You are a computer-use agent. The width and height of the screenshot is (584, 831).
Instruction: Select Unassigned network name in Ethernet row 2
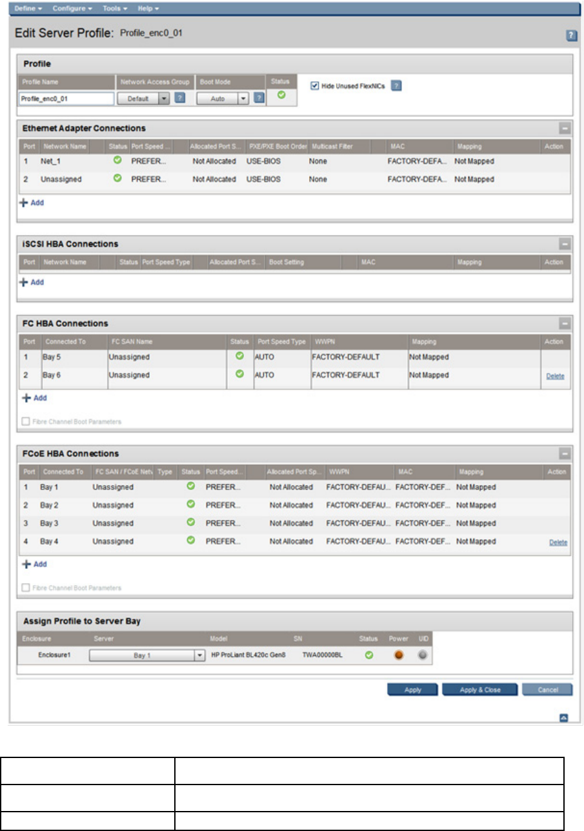pos(63,180)
